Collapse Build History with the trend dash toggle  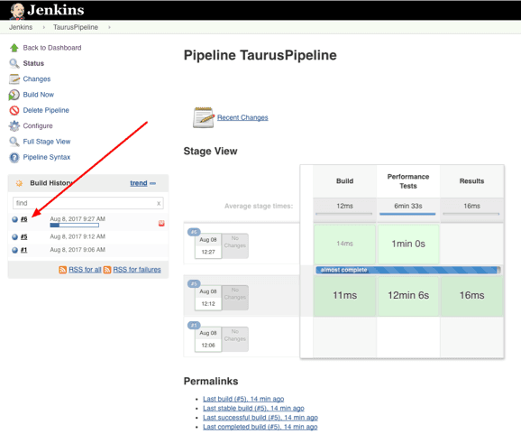152,183
